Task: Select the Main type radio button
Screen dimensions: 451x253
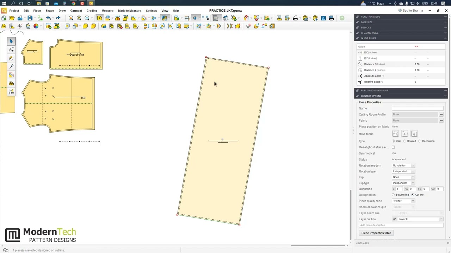Action: [393, 141]
